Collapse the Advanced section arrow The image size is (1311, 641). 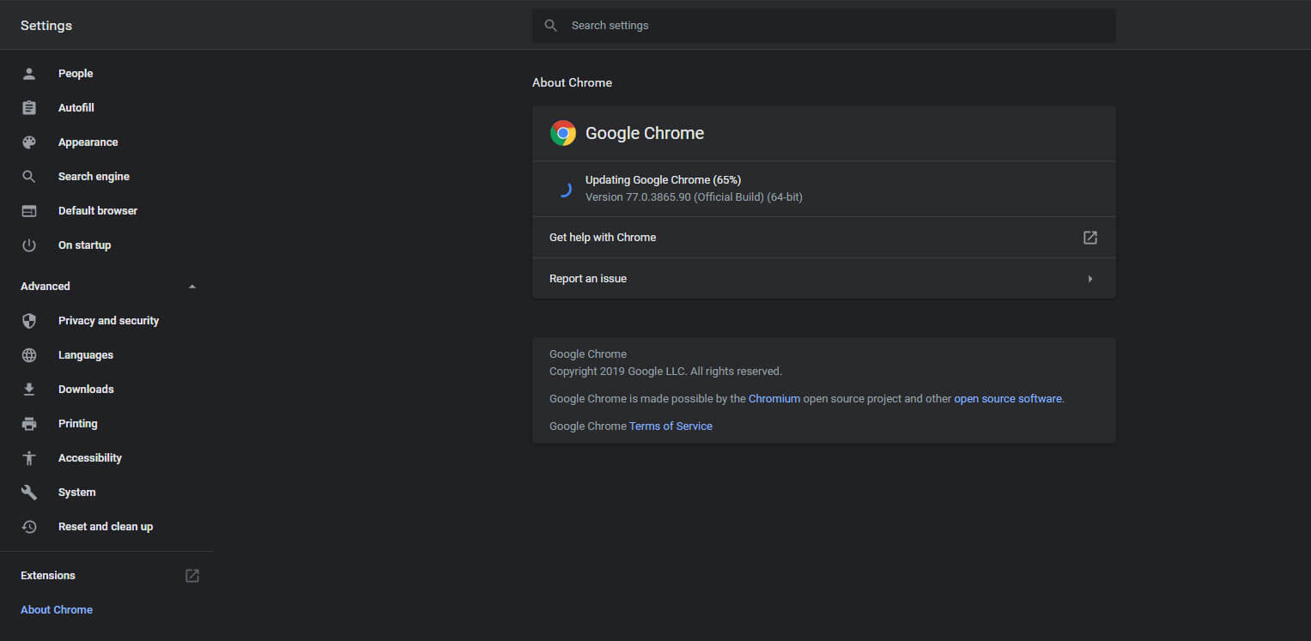click(192, 287)
